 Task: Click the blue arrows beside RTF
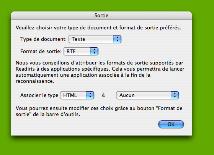[94, 51]
